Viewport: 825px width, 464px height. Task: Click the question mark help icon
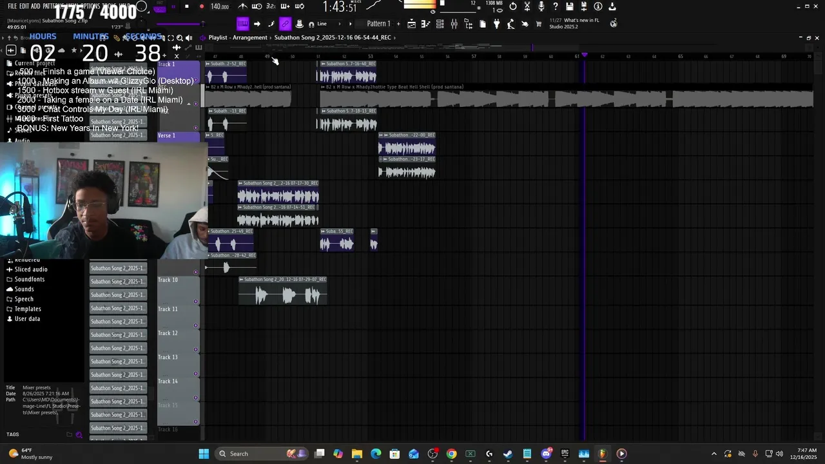pos(556,6)
